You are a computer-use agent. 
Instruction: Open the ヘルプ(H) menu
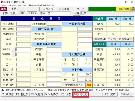pos(22,6)
